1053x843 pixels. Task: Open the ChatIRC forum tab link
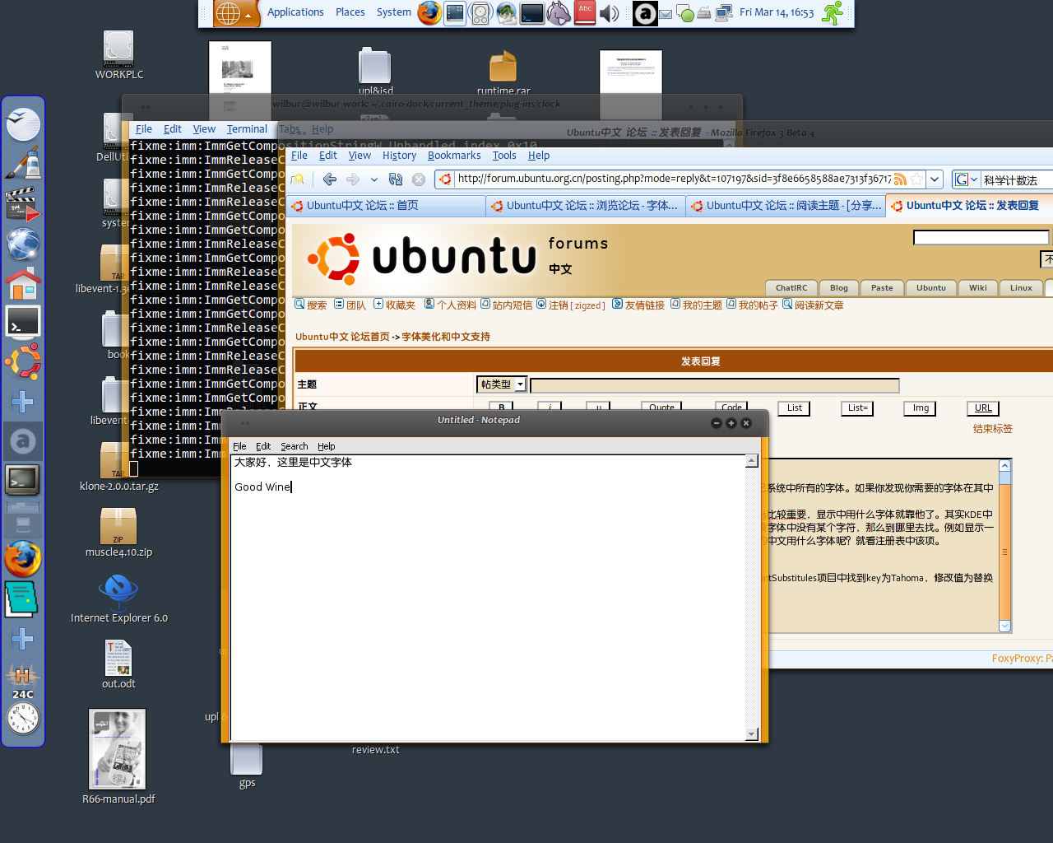tap(791, 288)
